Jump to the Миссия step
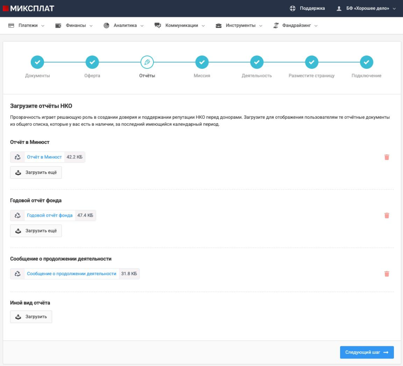The width and height of the screenshot is (403, 366). tap(202, 62)
